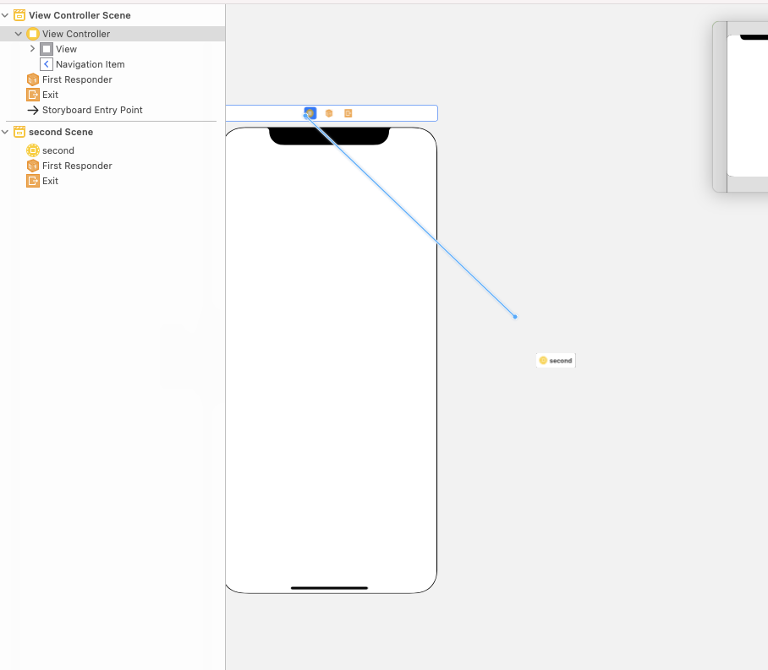Viewport: 768px width, 670px height.
Task: Click the yellow View Controller icon in outline
Action: pyautogui.click(x=33, y=34)
